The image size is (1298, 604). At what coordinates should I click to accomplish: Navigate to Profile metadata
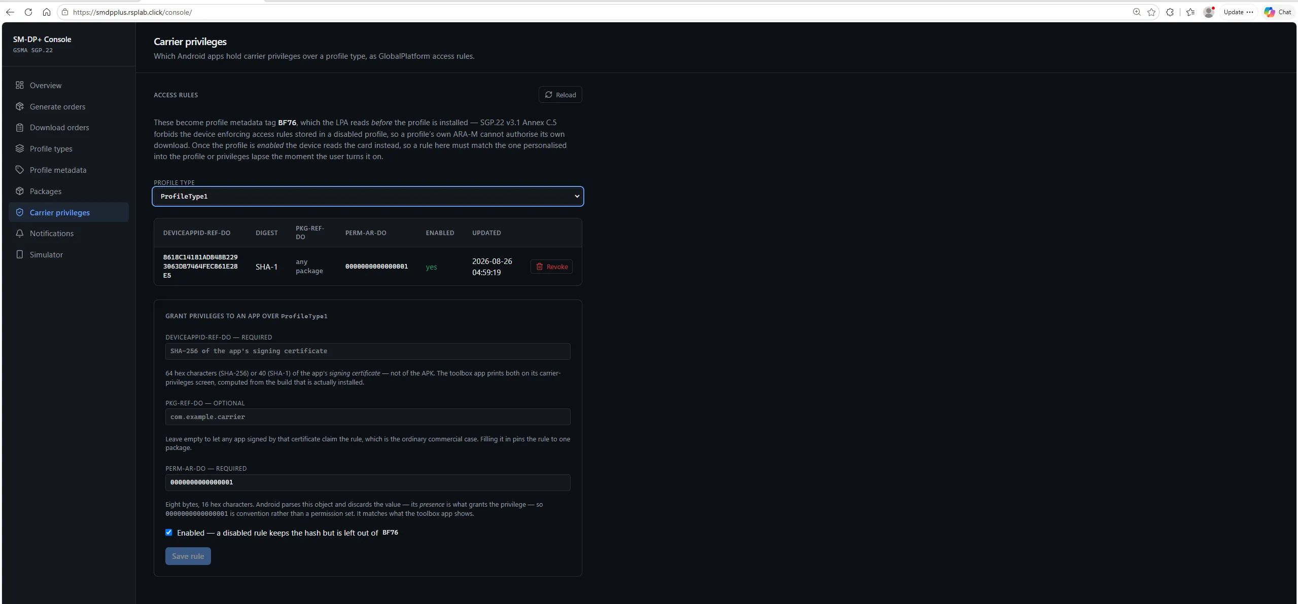[x=69, y=170]
